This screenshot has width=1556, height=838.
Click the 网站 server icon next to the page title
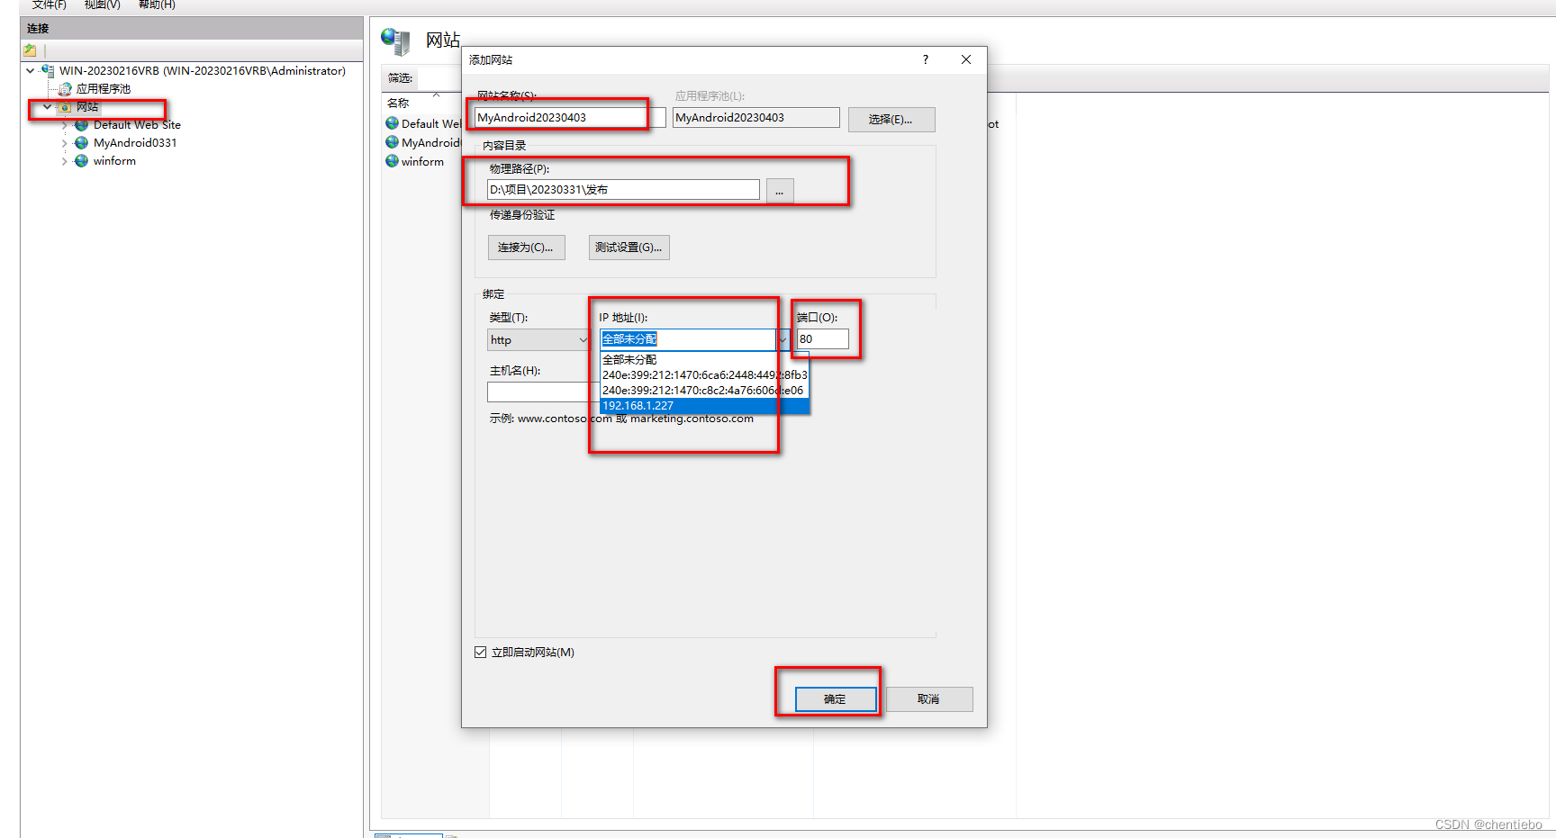[395, 41]
